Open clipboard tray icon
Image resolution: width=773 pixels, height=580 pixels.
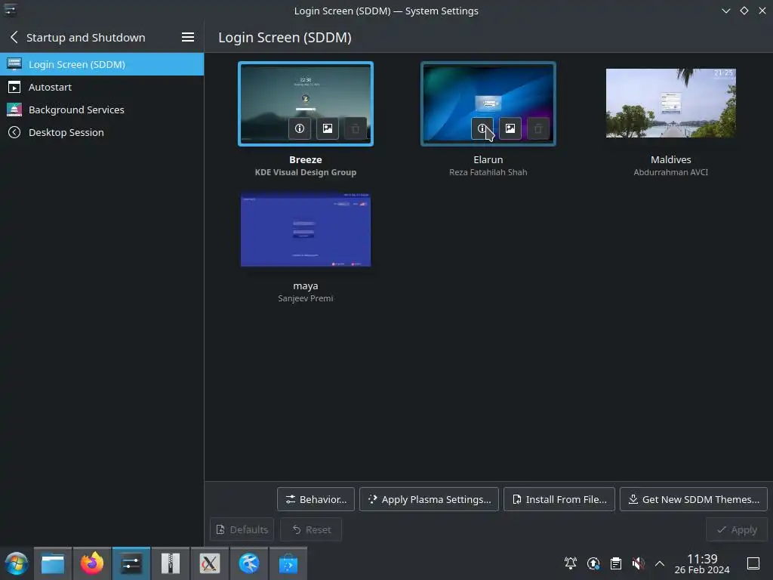(x=616, y=563)
